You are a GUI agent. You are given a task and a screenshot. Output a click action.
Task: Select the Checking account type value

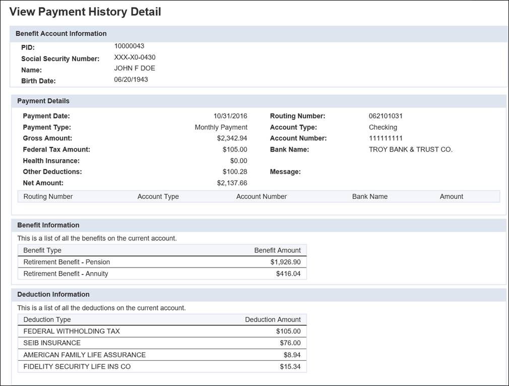(x=383, y=127)
